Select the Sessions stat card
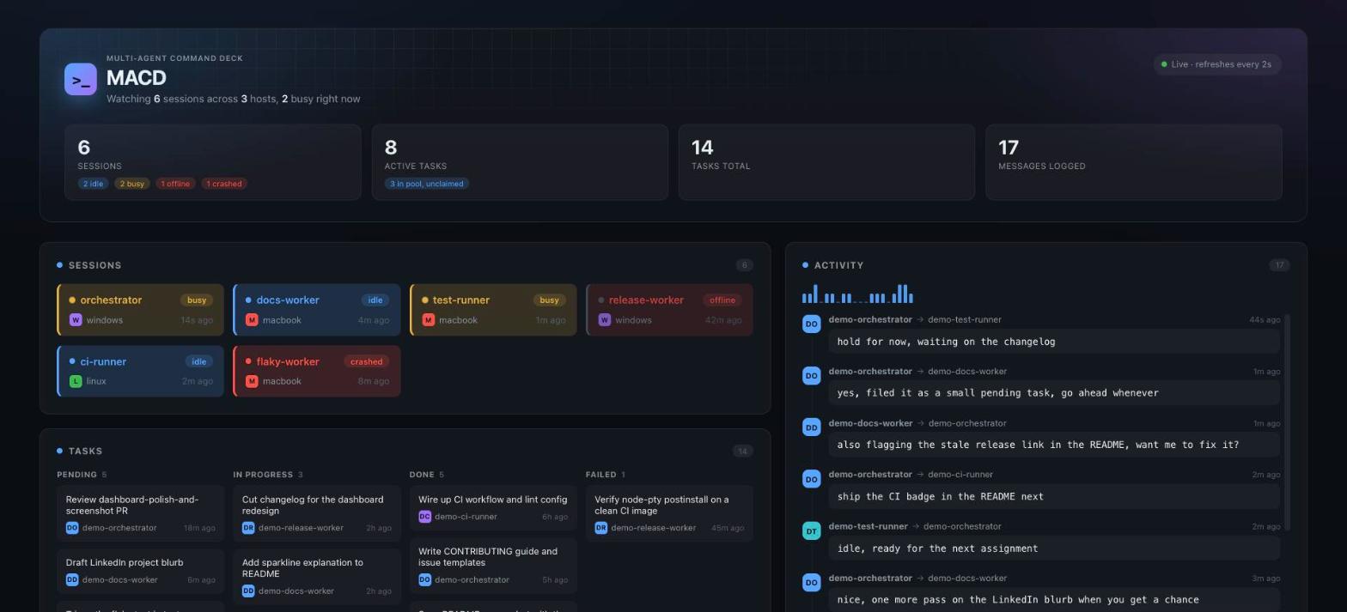1347x612 pixels. (x=212, y=162)
